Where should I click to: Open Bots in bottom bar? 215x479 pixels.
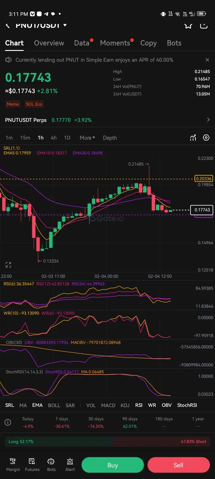click(51, 465)
